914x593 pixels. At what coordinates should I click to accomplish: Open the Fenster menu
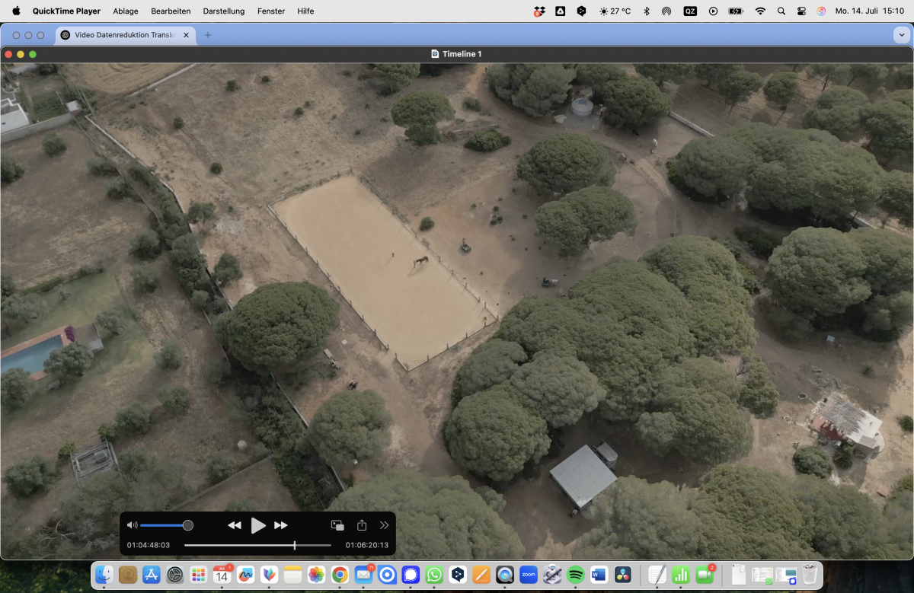(271, 11)
